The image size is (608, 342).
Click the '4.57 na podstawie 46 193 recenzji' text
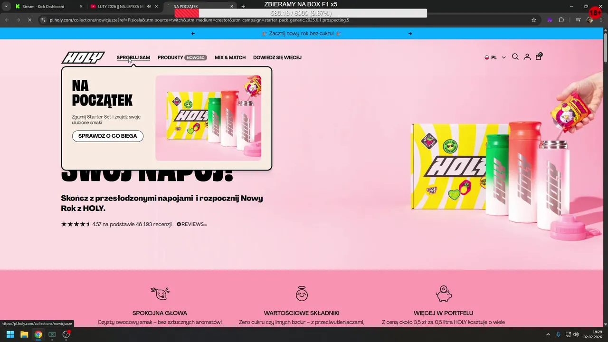pyautogui.click(x=132, y=224)
